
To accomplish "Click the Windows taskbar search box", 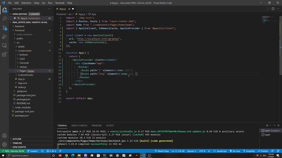I will click(28, 155).
